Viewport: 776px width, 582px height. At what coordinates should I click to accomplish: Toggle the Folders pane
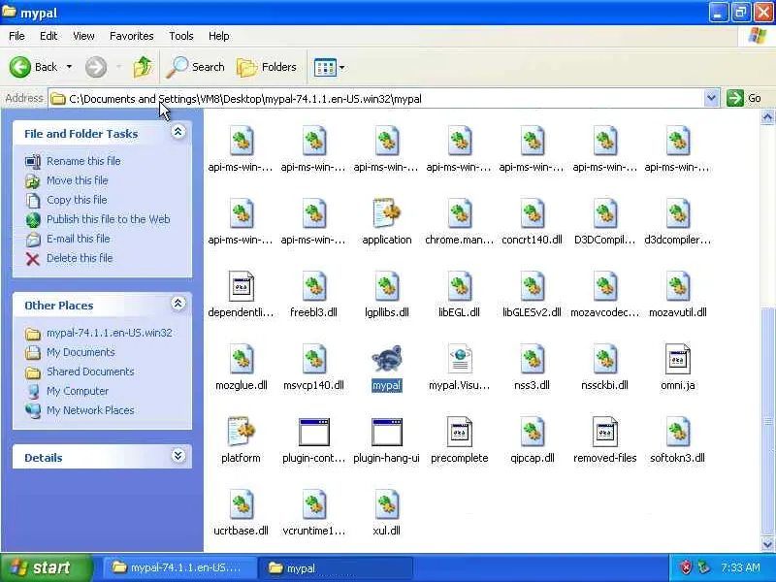click(267, 67)
